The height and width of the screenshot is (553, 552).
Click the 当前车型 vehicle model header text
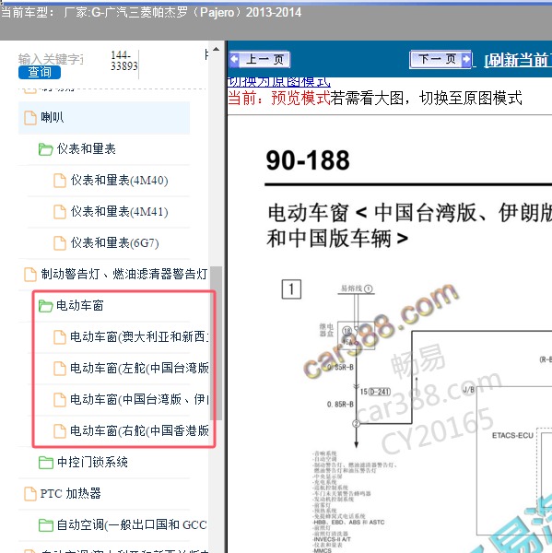tap(150, 13)
